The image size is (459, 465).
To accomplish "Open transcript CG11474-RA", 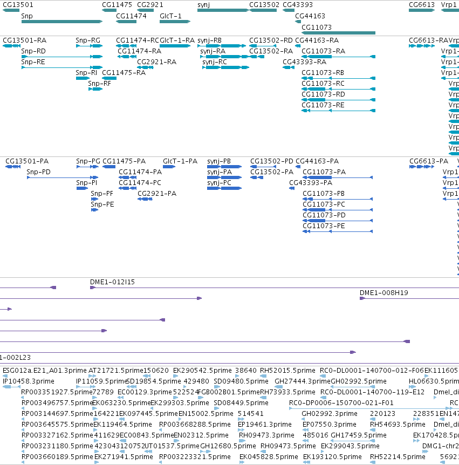I will tap(127, 57).
